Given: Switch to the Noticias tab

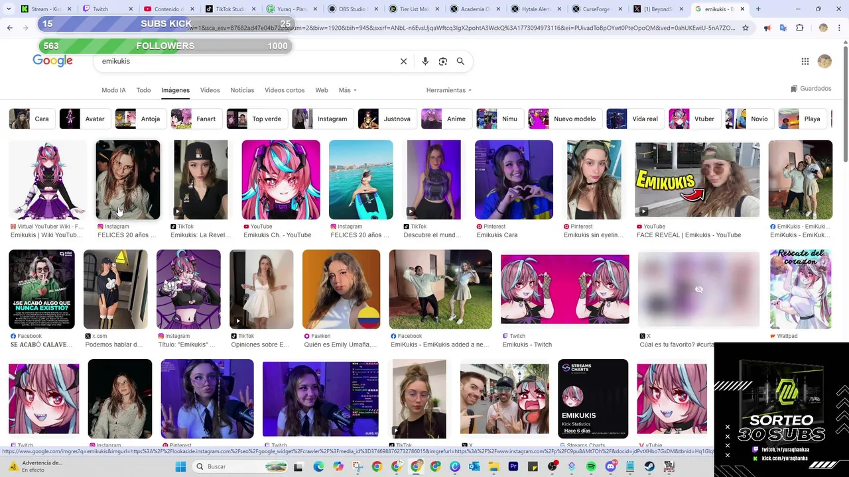Looking at the screenshot, I should pyautogui.click(x=242, y=90).
